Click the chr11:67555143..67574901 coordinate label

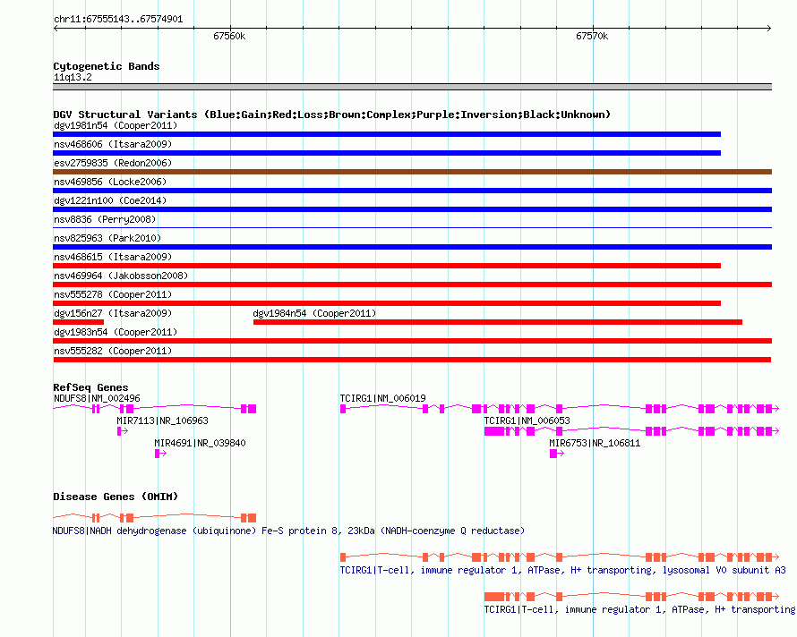click(118, 19)
